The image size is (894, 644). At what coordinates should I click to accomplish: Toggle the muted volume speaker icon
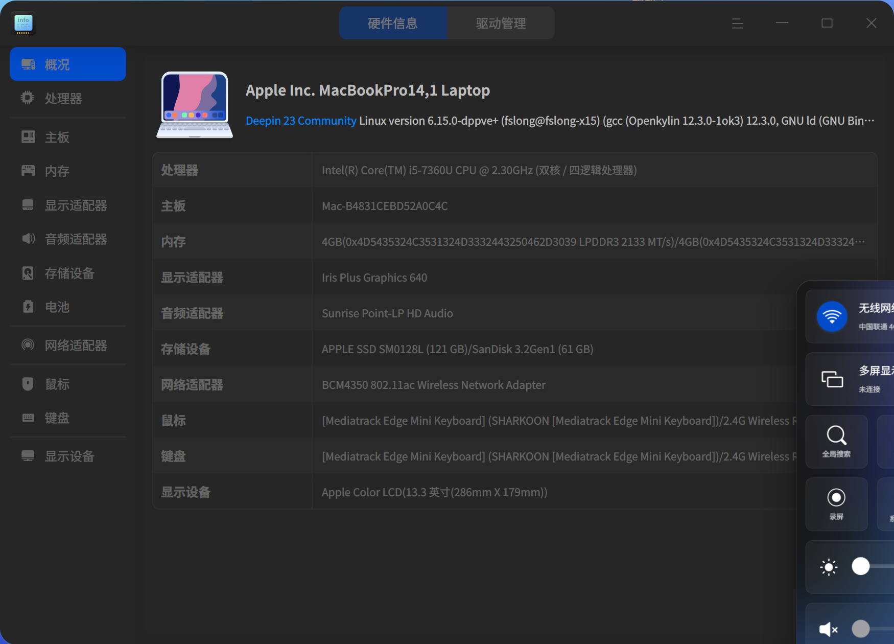coord(828,629)
